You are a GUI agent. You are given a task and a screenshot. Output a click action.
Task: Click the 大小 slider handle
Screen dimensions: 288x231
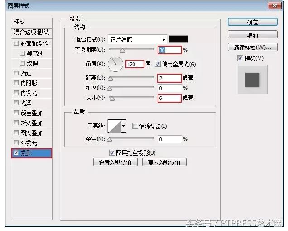(x=112, y=99)
